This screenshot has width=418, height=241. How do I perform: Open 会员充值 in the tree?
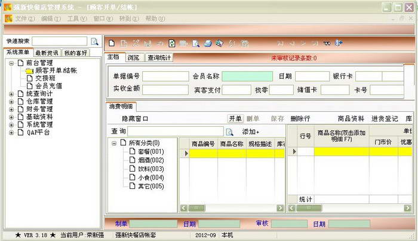tap(48, 86)
